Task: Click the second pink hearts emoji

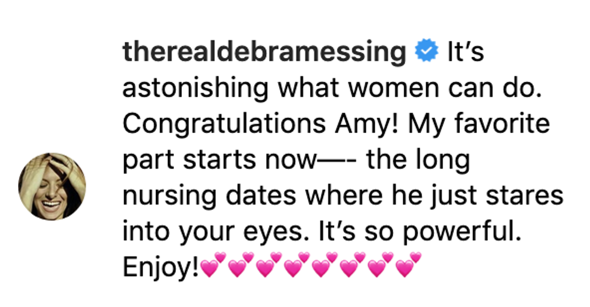Action: pyautogui.click(x=240, y=265)
